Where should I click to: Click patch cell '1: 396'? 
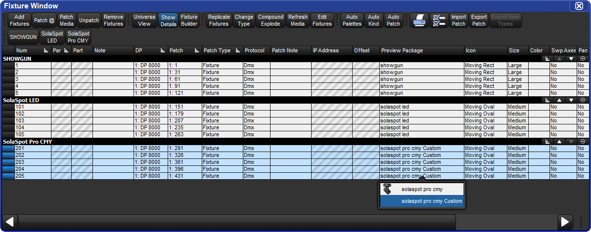[x=184, y=169]
